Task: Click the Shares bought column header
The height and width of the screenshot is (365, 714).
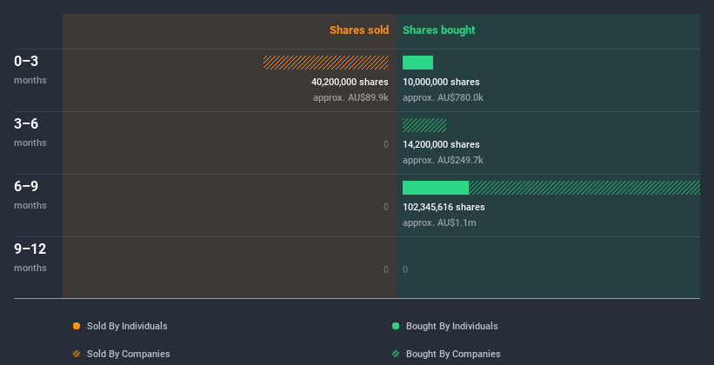Action: [439, 30]
